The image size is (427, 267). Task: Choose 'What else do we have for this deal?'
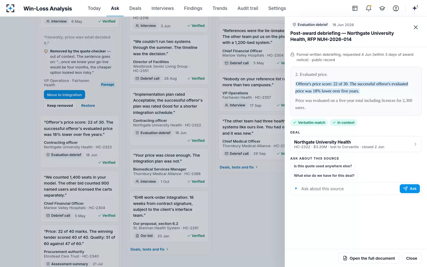[324, 176]
